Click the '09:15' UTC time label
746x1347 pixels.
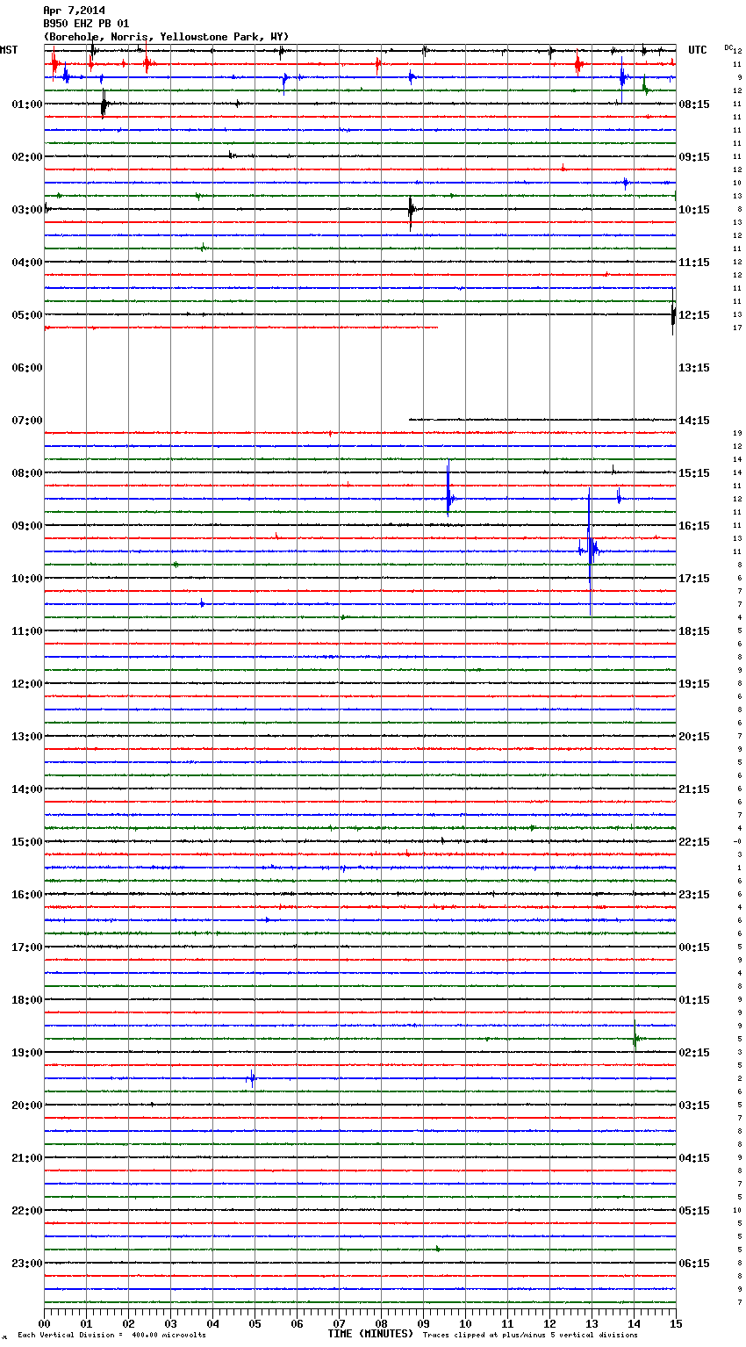[694, 157]
